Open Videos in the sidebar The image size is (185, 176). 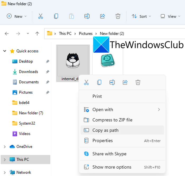tap(25, 134)
